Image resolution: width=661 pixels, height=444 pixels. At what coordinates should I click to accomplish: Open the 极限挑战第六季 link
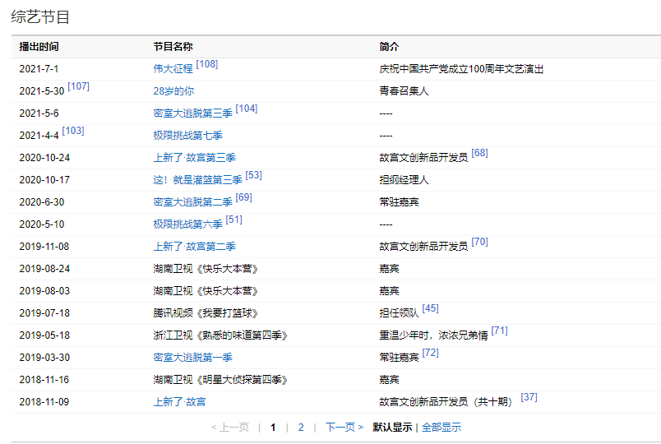point(187,224)
